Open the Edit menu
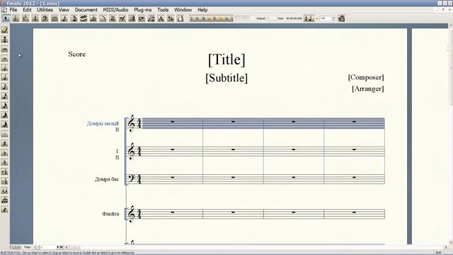Image resolution: width=453 pixels, height=255 pixels. point(27,9)
